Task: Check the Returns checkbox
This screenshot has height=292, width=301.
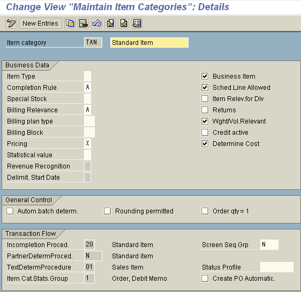Action: coord(205,110)
